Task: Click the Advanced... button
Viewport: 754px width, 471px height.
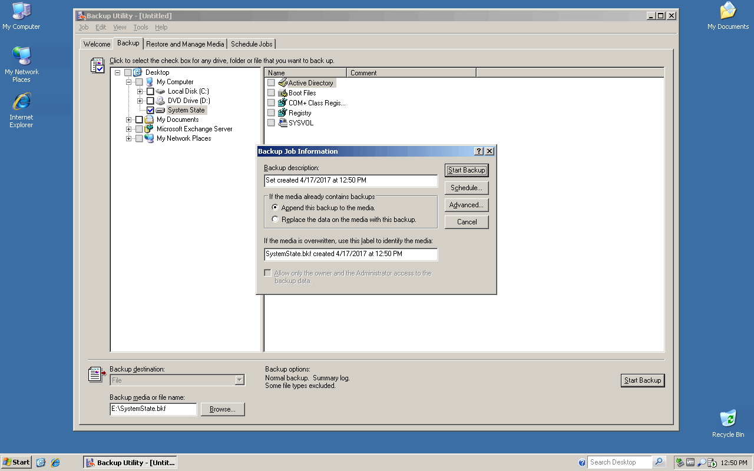Action: pos(467,205)
